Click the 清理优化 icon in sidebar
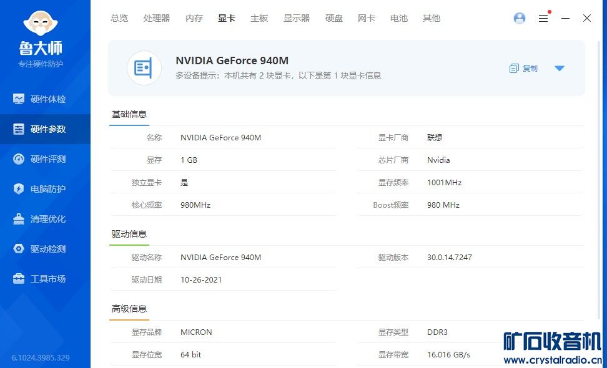Image resolution: width=607 pixels, height=368 pixels. coord(19,219)
